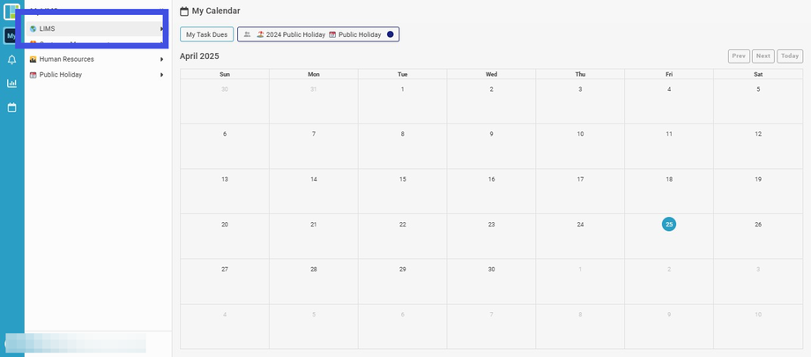Click the My Calendar heading text
Screen dimensions: 811x357
point(216,11)
